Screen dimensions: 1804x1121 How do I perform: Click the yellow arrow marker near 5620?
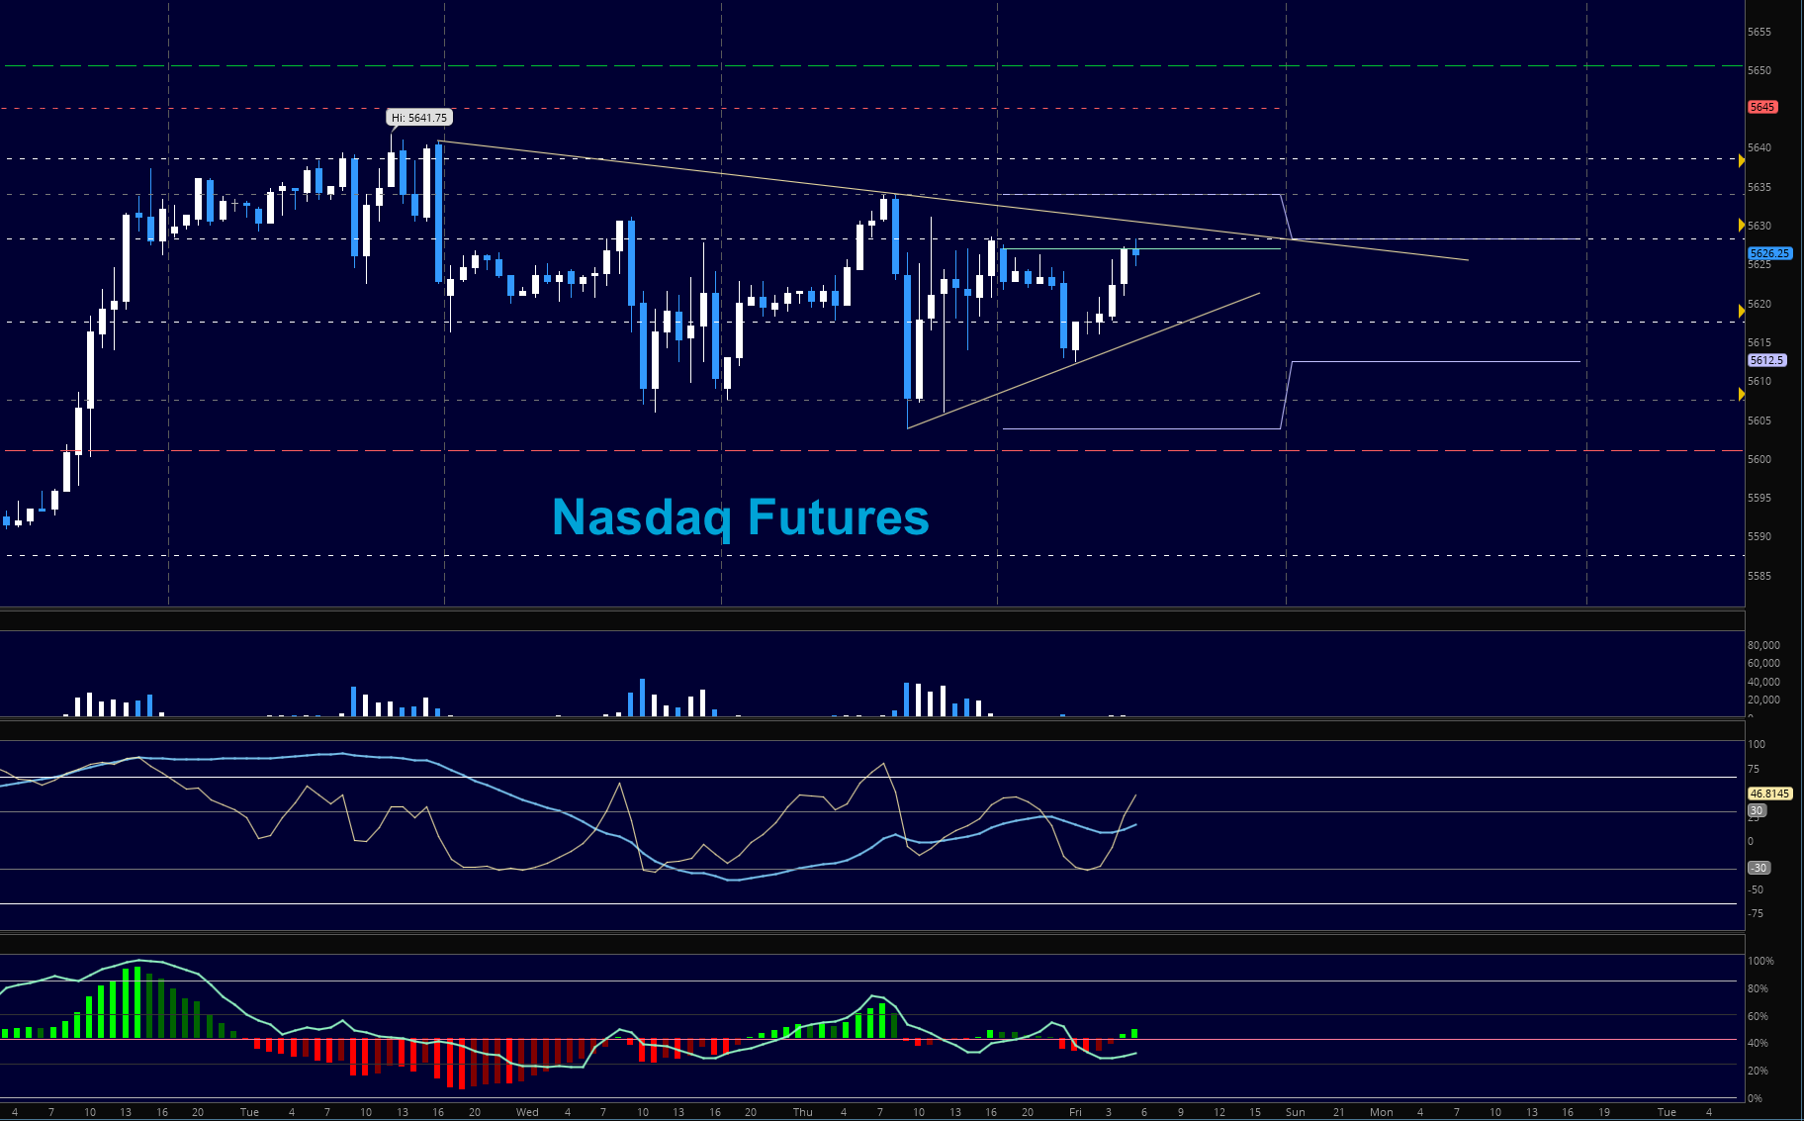1741,311
